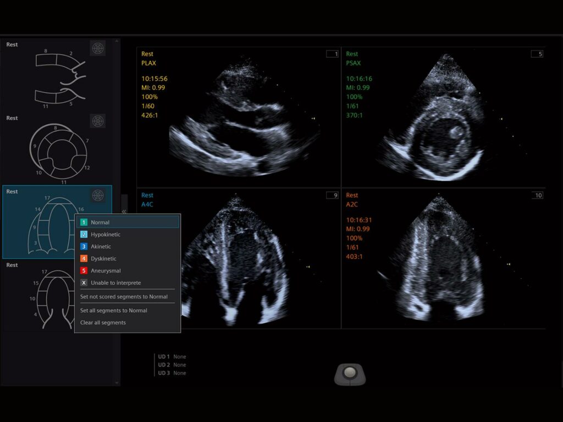Click bullseye icon in highlighted A4C panel

pyautogui.click(x=97, y=195)
